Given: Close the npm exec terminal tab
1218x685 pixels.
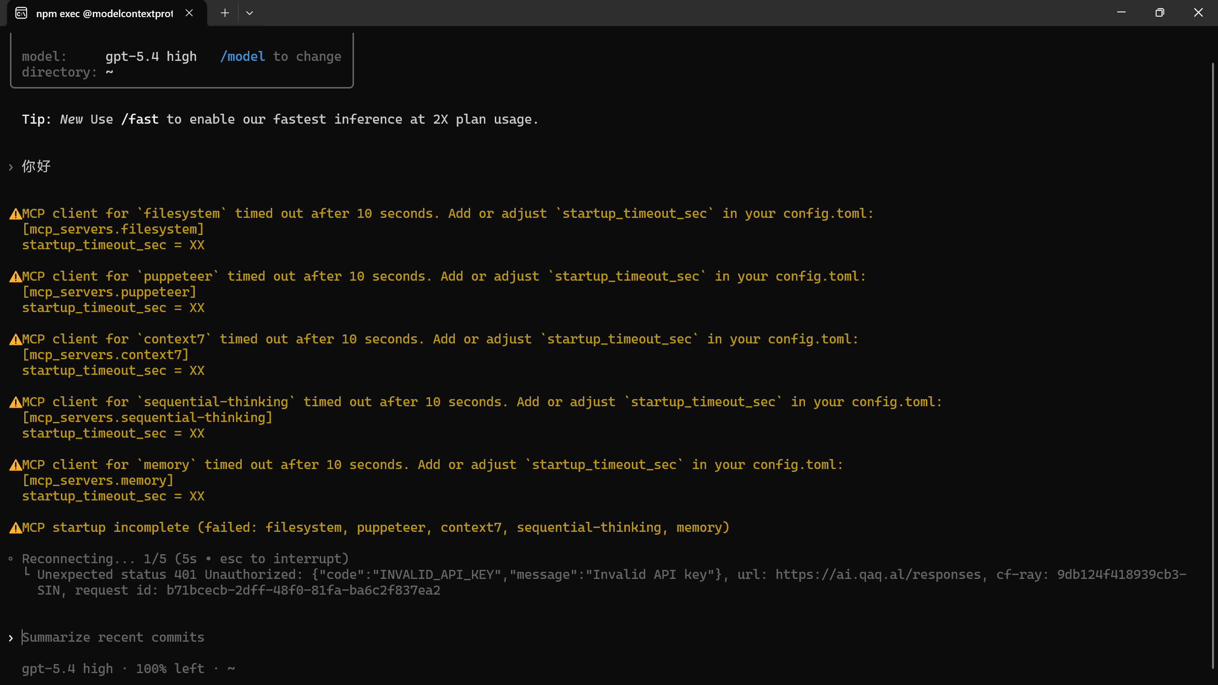Looking at the screenshot, I should click(x=189, y=13).
